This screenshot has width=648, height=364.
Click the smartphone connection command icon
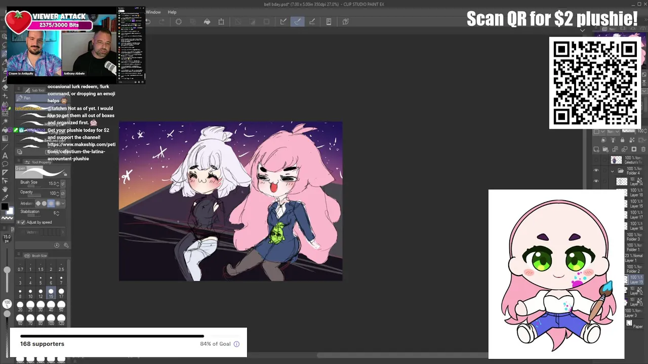329,22
